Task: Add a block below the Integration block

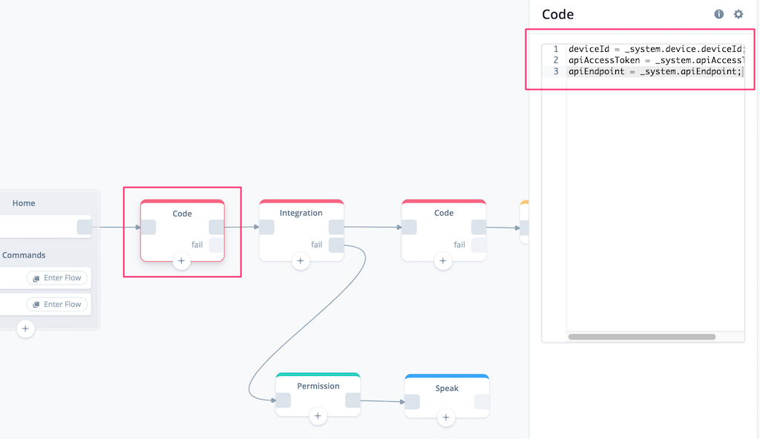Action: 301,261
